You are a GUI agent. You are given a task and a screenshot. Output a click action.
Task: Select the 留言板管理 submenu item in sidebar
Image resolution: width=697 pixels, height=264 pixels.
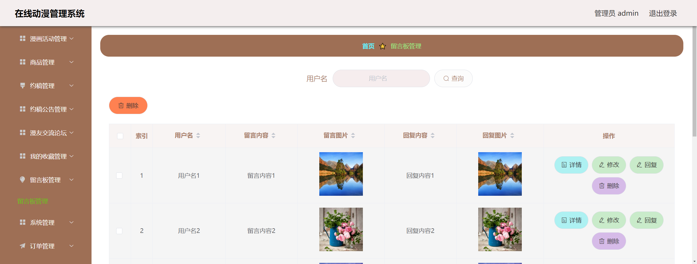(x=33, y=201)
